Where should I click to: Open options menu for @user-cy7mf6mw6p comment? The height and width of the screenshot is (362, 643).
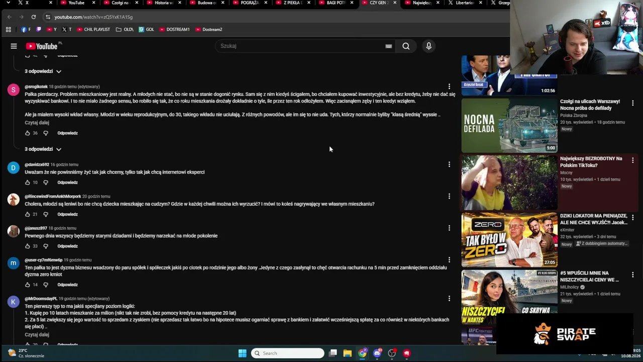tap(449, 260)
